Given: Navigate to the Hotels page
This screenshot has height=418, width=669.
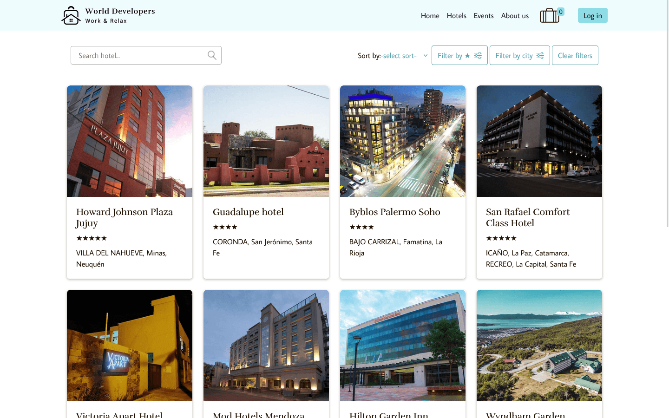Looking at the screenshot, I should [456, 16].
